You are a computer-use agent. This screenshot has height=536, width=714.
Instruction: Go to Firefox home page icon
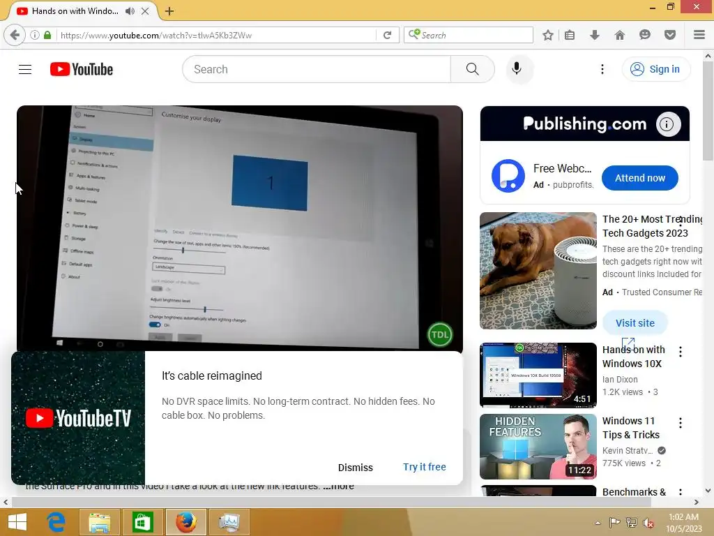[620, 35]
